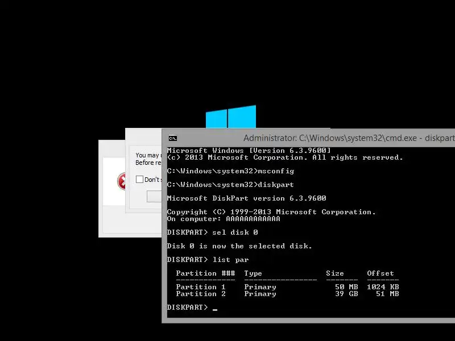The width and height of the screenshot is (455, 341).
Task: Click the 'DISKPART> sel disk 0' command
Action: (x=212, y=232)
